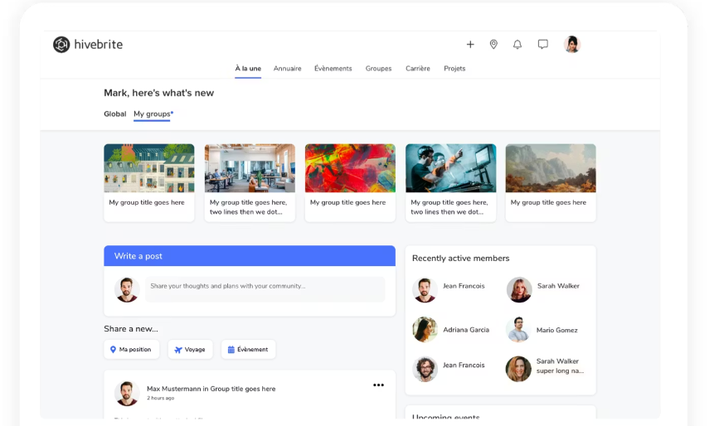
Task: Share a new Voyage button
Action: 190,349
